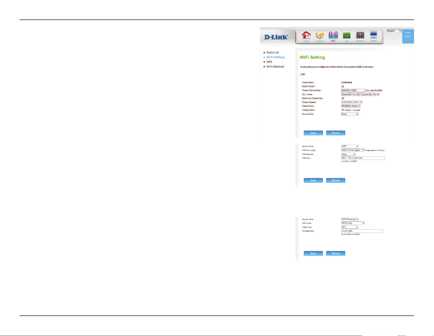Image resolution: width=434 pixels, height=336 pixels.
Task: Open Device List in the sidebar
Action: [272, 52]
